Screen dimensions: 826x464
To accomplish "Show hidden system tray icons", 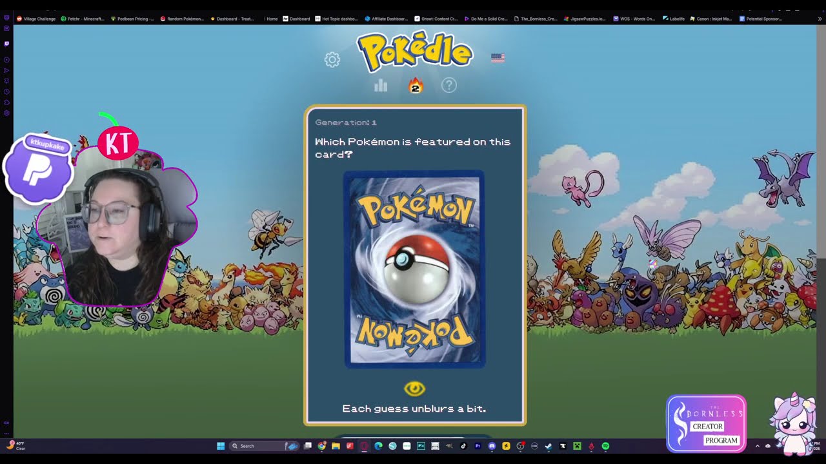I will point(758,446).
